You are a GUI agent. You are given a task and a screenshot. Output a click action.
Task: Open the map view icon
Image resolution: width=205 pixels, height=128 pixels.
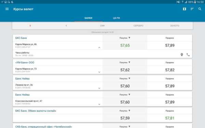pyautogui.click(x=184, y=9)
